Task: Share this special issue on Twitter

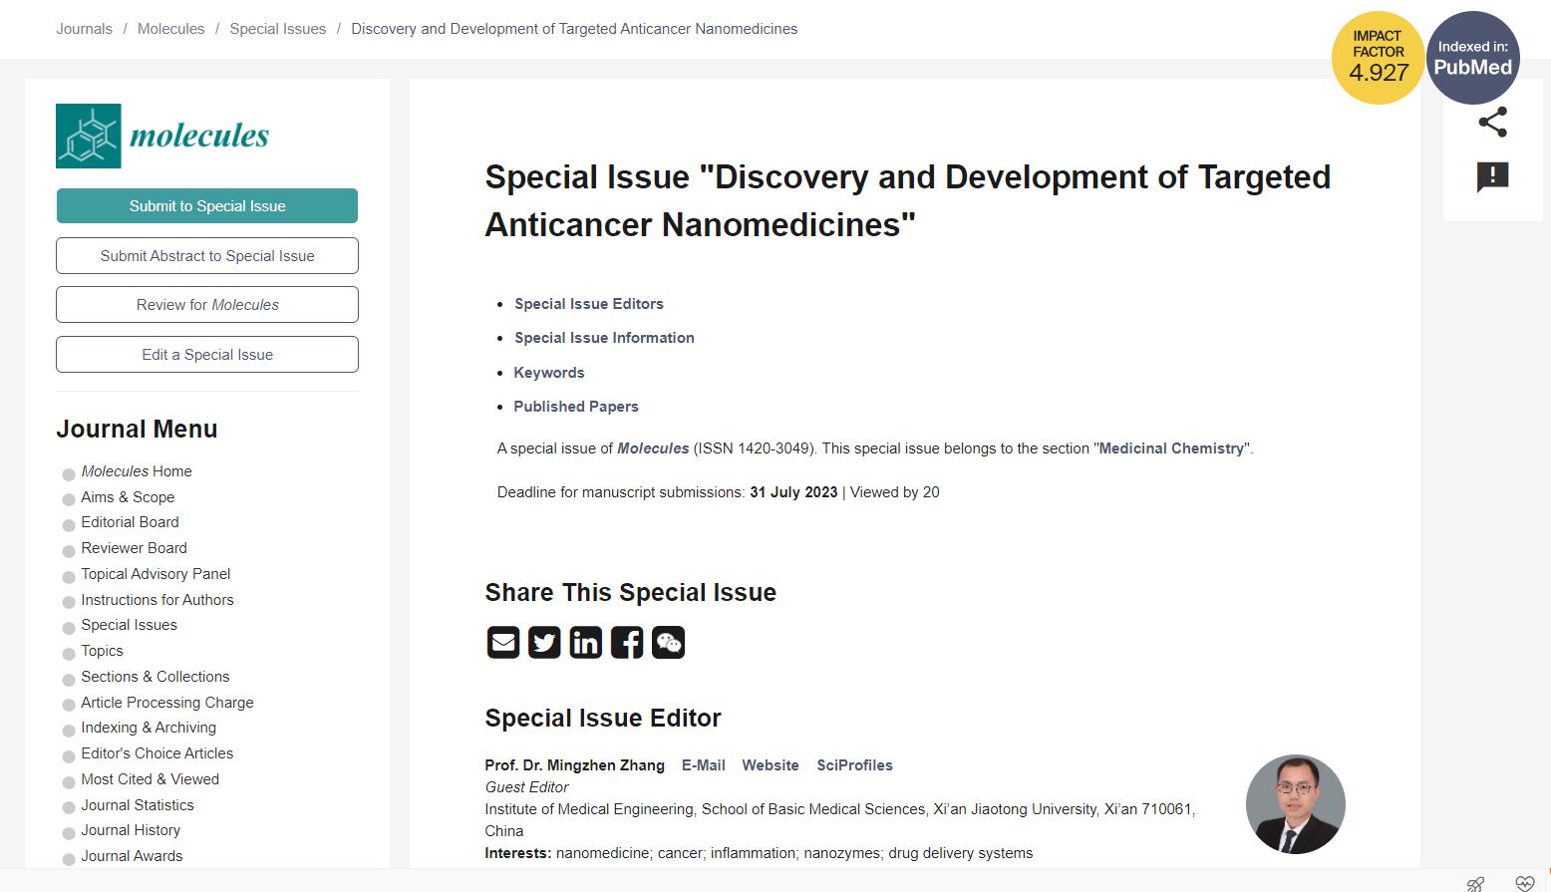Action: pos(544,643)
